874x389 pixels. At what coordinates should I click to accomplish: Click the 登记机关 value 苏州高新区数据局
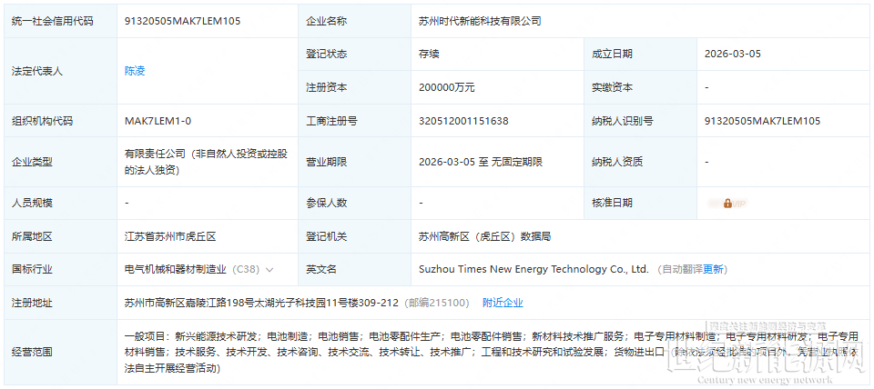484,236
